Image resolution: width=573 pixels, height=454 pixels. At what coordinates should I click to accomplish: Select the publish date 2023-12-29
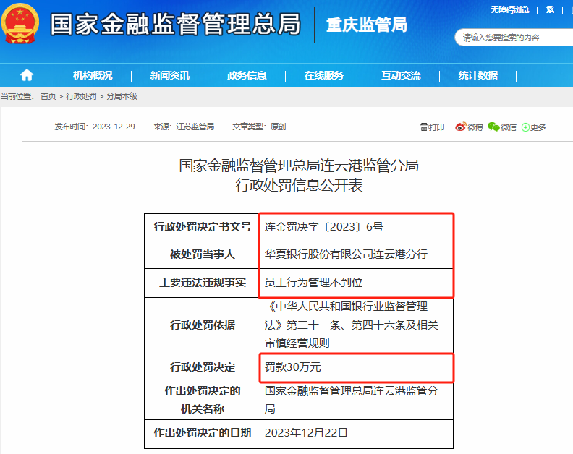coord(114,127)
